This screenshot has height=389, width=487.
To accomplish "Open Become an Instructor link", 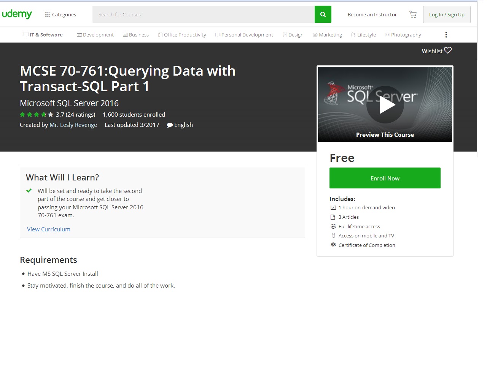I will click(372, 14).
